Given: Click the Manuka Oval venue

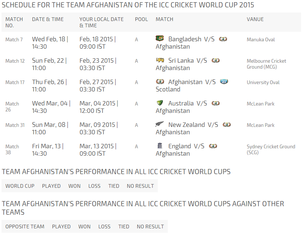Looking at the screenshot, I should click(x=261, y=39).
